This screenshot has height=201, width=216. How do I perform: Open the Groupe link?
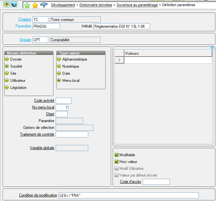point(25,40)
